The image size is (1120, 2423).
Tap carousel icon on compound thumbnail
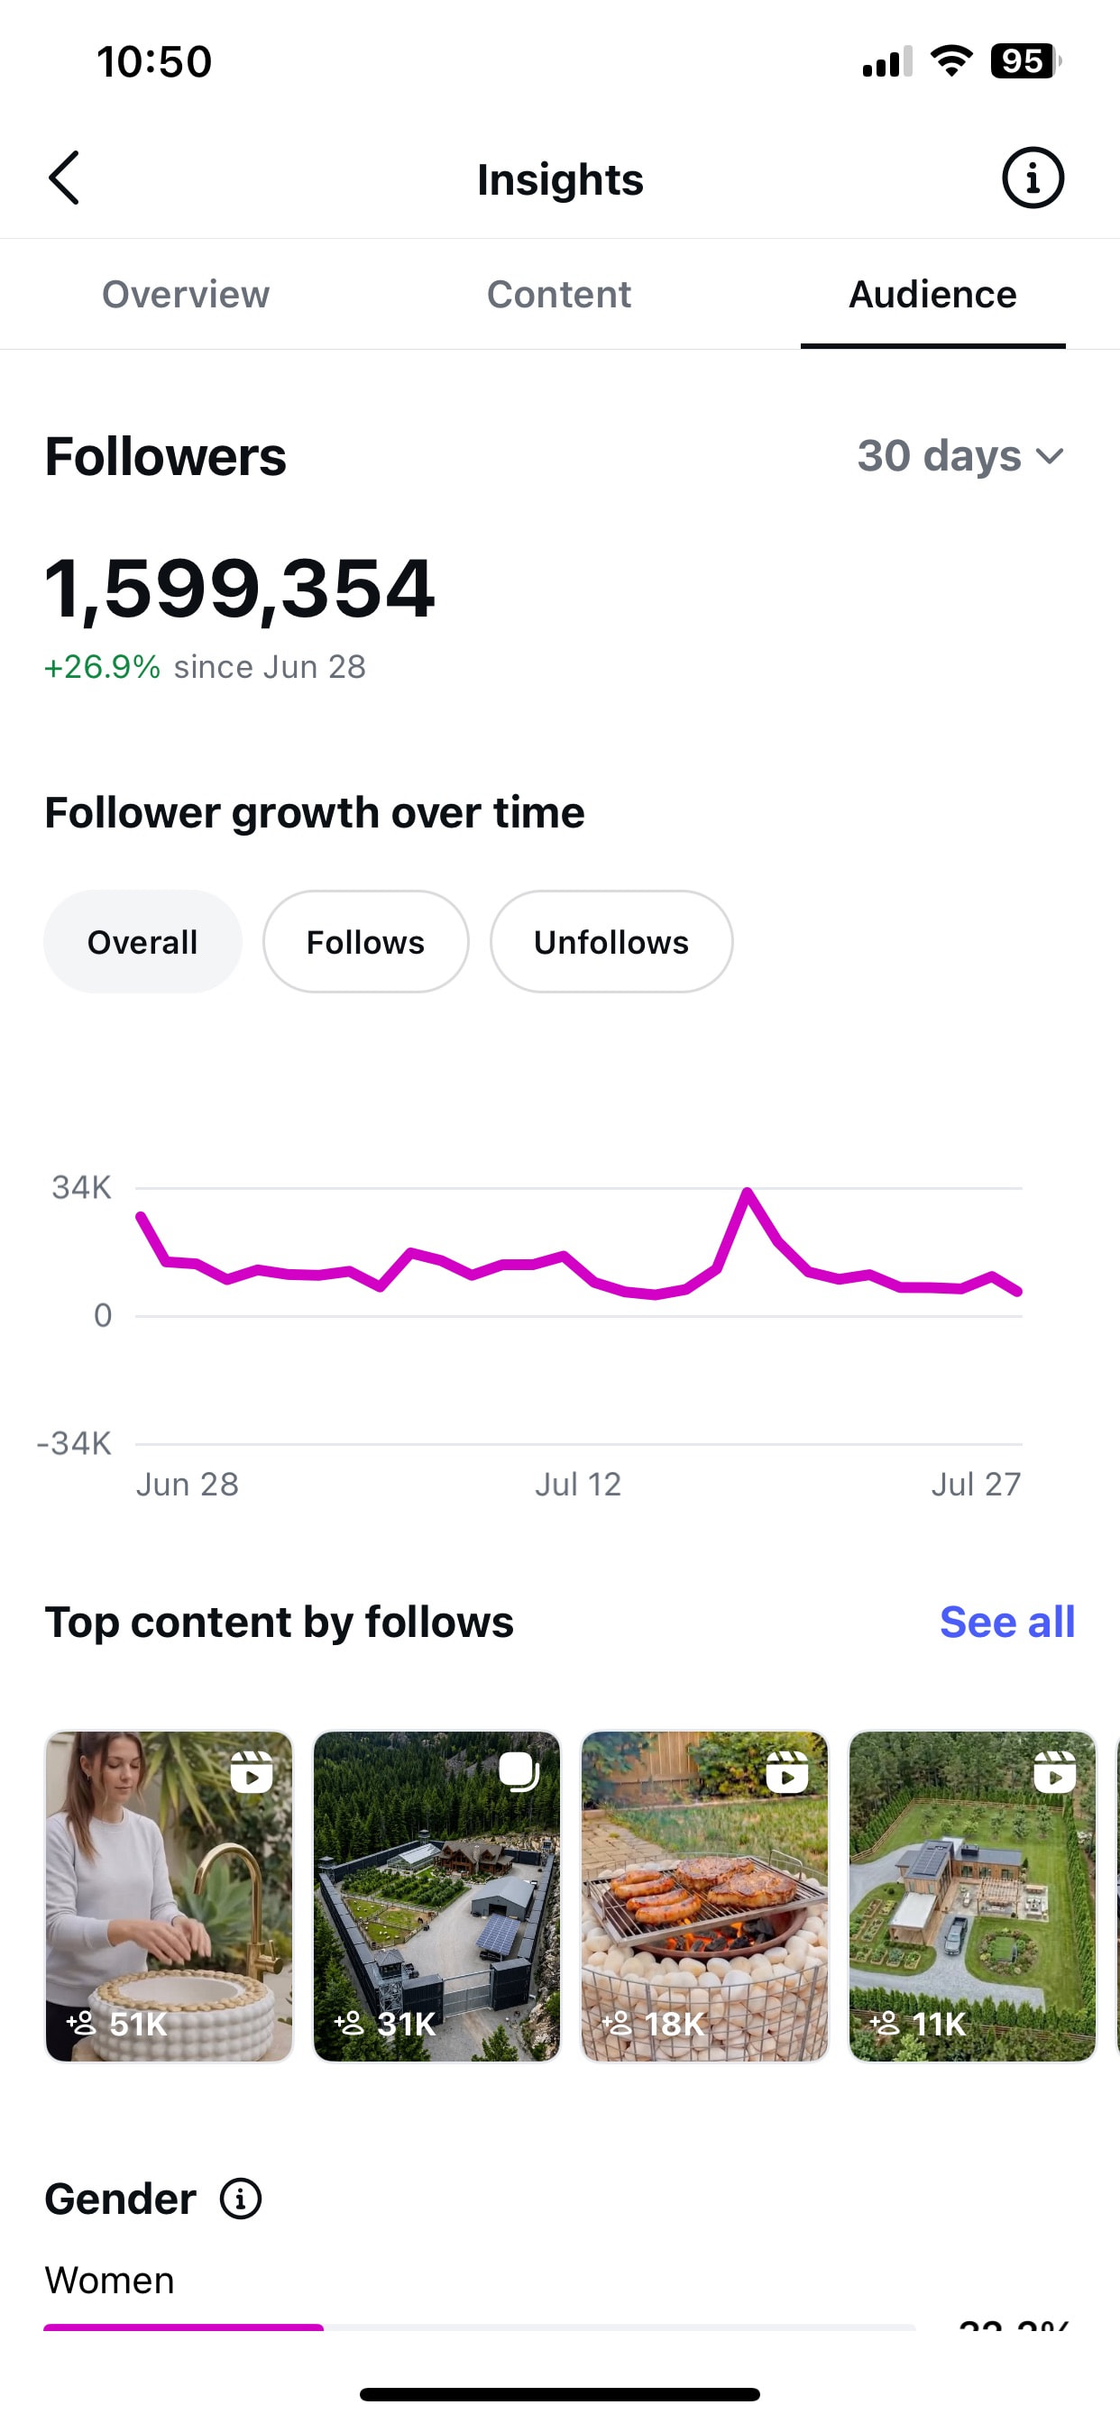click(x=519, y=1772)
